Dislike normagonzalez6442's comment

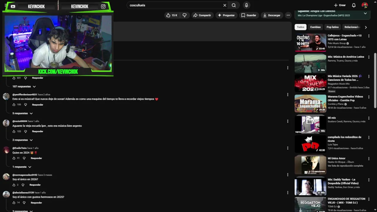(23, 185)
